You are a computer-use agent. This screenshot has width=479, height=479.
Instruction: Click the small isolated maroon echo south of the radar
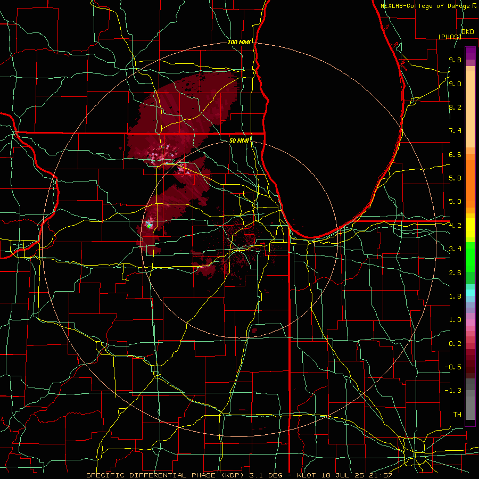click(254, 330)
